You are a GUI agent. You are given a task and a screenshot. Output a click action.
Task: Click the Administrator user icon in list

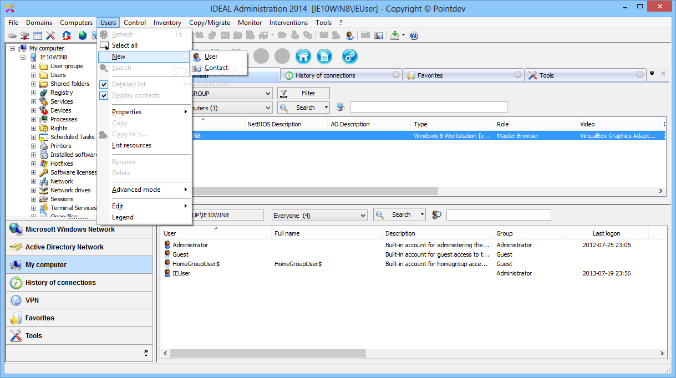pos(167,245)
